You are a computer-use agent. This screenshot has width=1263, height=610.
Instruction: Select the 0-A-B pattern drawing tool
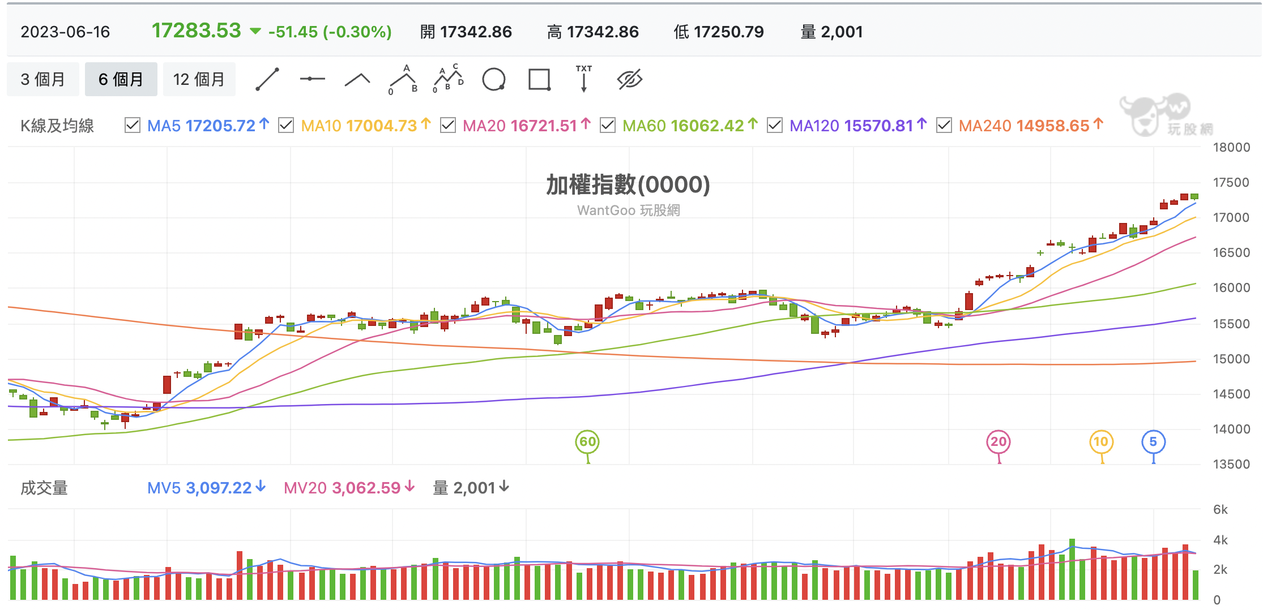coord(403,79)
